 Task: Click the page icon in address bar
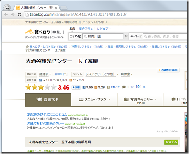pos(27,14)
